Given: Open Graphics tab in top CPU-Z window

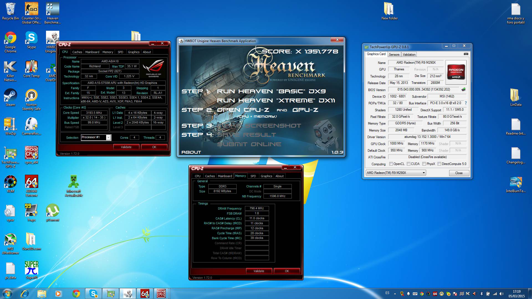Looking at the screenshot, I should tap(134, 52).
